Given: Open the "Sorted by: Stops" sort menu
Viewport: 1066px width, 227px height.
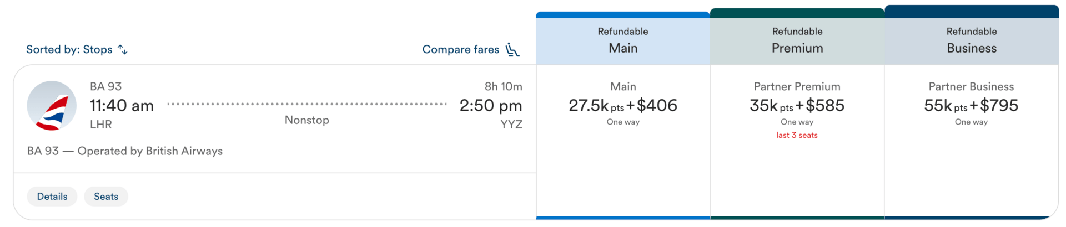Looking at the screenshot, I should coord(69,50).
